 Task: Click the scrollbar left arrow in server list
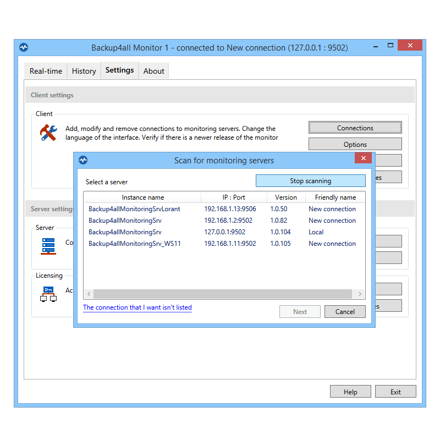tap(89, 294)
